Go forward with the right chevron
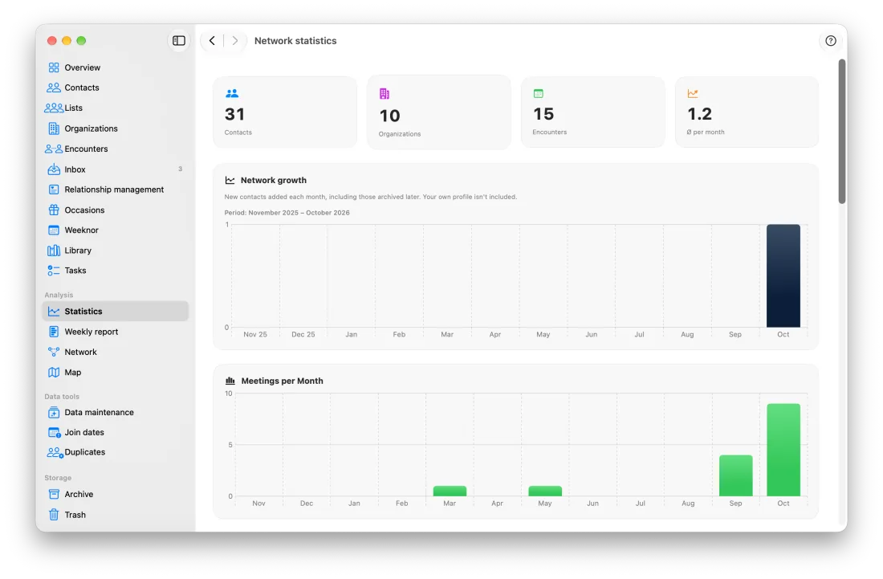883x579 pixels. 235,40
